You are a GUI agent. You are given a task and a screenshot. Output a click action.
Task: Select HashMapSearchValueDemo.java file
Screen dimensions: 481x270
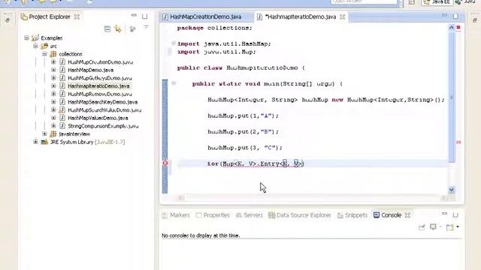coord(104,110)
